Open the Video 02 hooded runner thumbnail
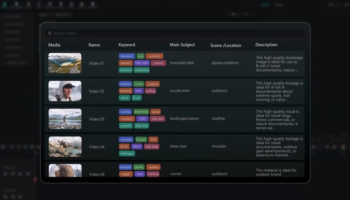The height and width of the screenshot is (200, 350). (x=65, y=91)
